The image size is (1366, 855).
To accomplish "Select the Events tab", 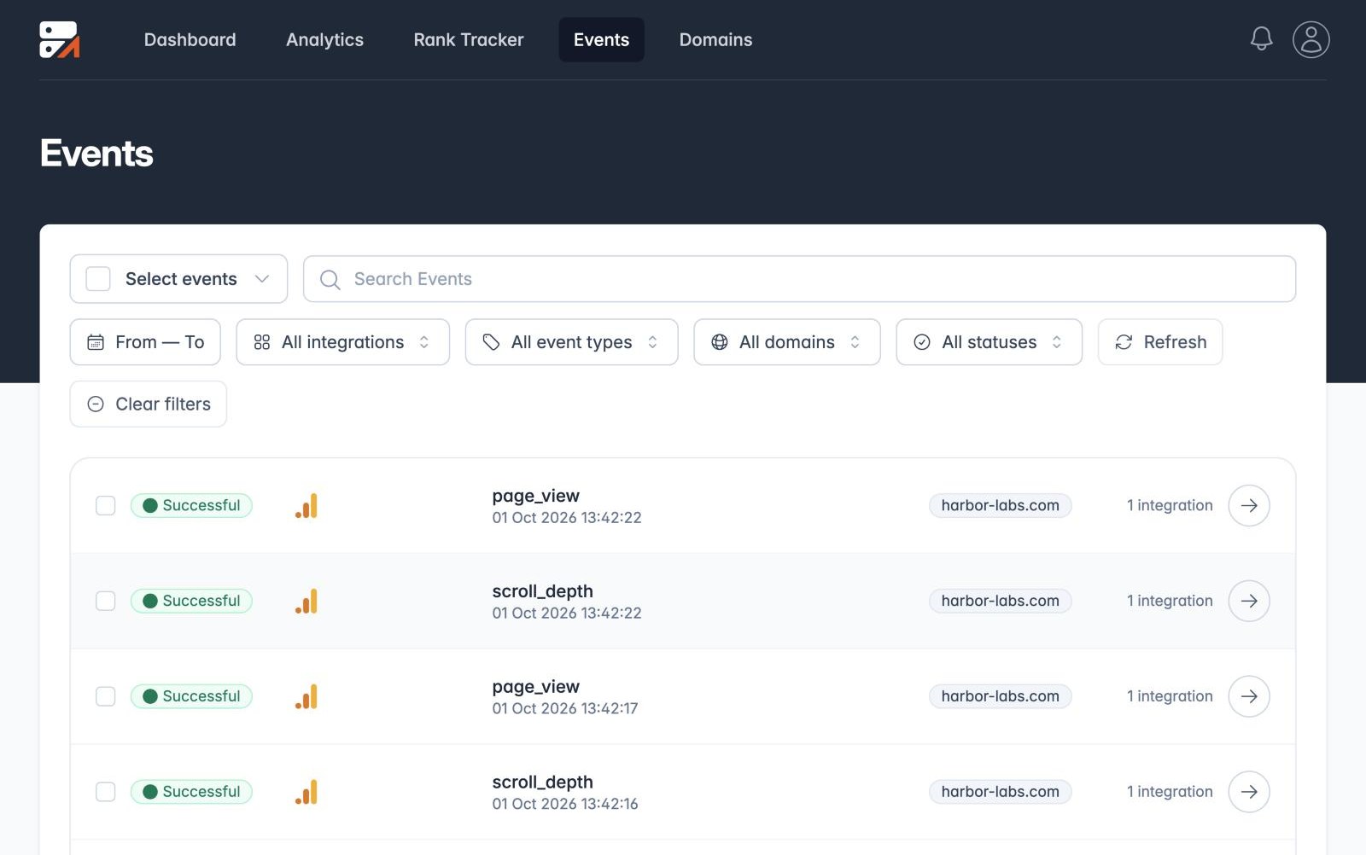I will coord(601,39).
